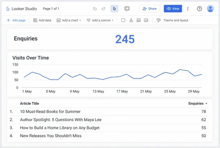Image resolution: width=220 pixels, height=148 pixels.
Task: Select row Author Spotlight: 5 Questions With Maya Lee
Action: coord(109,120)
